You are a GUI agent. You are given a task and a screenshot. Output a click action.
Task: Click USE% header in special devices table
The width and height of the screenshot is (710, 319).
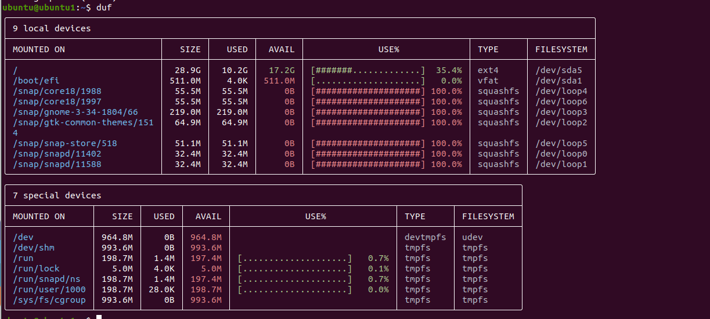(316, 216)
